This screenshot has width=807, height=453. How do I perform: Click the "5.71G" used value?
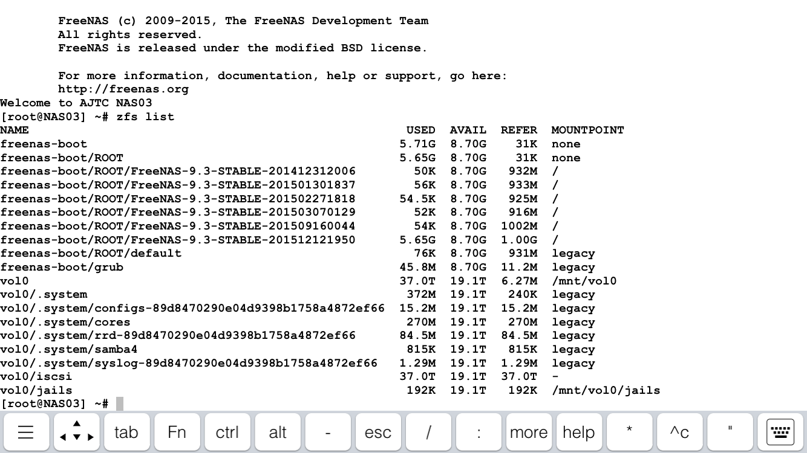417,144
